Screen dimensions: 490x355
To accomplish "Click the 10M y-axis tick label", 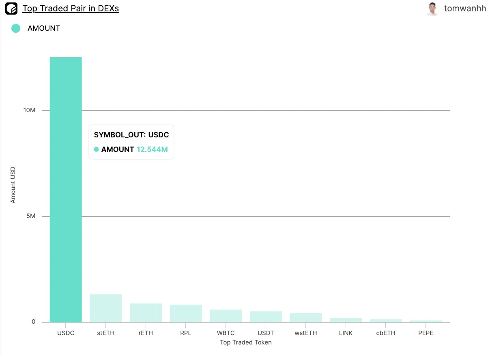I will (x=30, y=111).
